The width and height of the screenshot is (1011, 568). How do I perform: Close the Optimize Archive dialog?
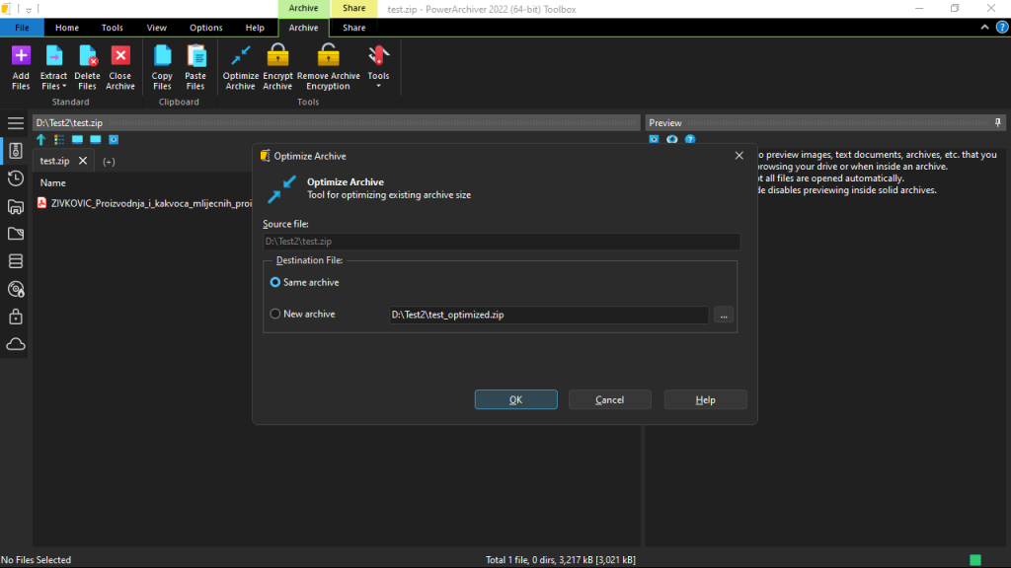pyautogui.click(x=739, y=156)
